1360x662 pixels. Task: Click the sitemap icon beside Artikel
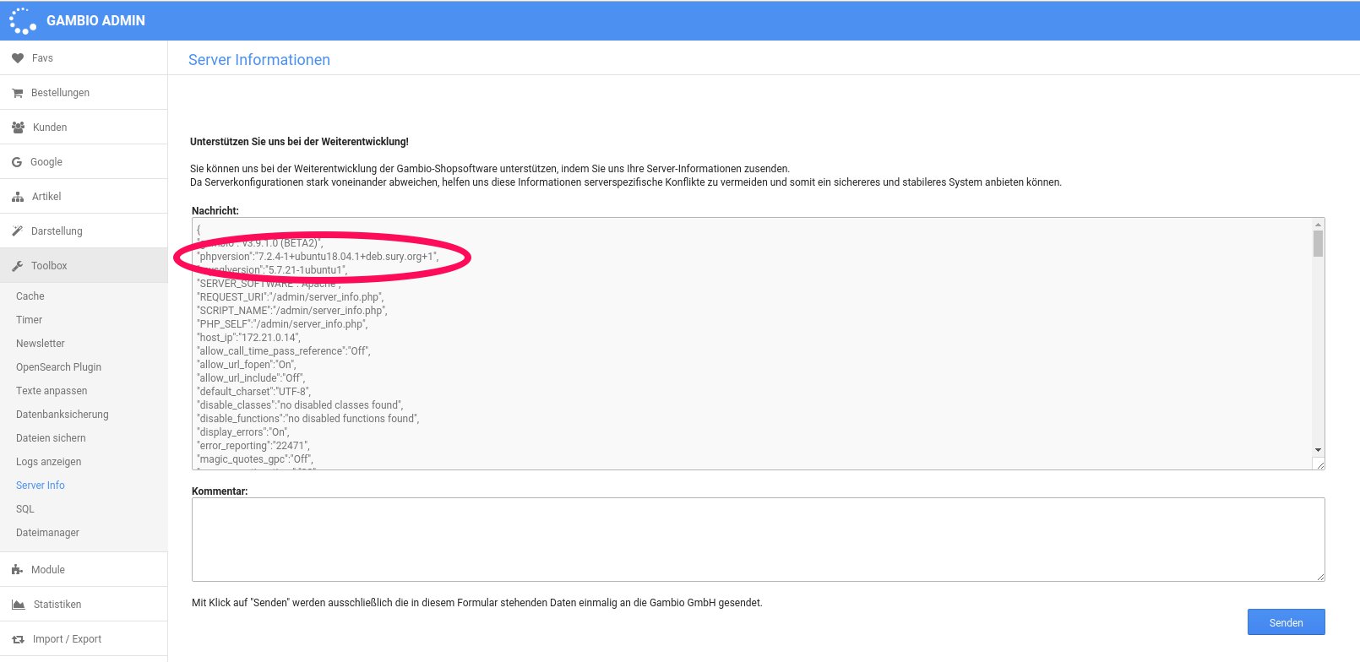pos(18,197)
